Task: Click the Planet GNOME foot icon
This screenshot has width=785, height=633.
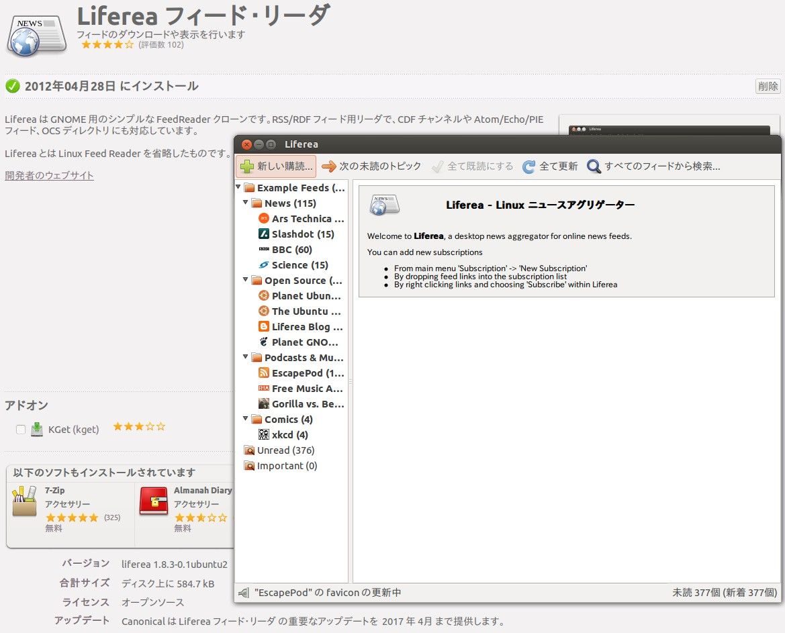Action: (264, 342)
